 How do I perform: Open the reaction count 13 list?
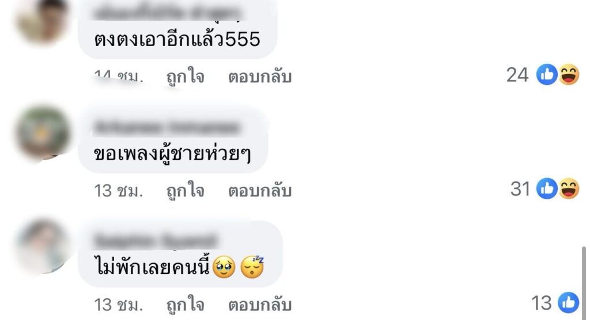tap(542, 303)
